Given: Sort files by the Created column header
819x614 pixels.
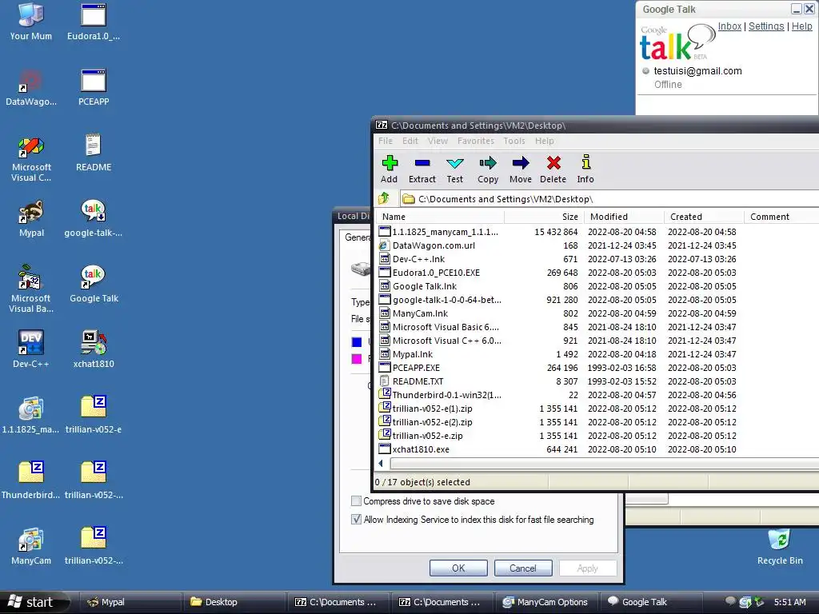Looking at the screenshot, I should tap(704, 216).
